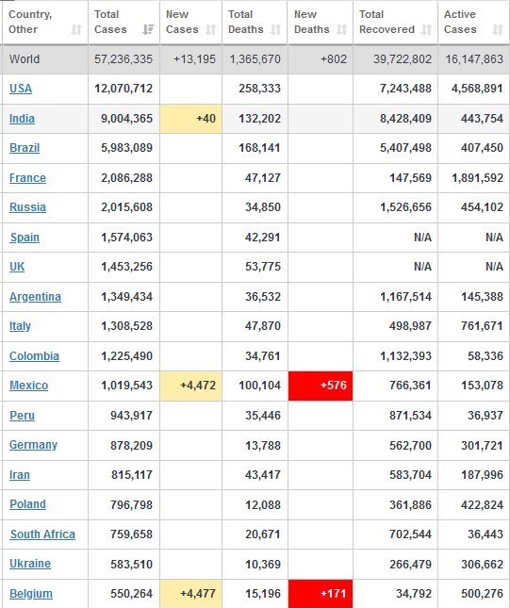The image size is (510, 608).
Task: Select the World summary row
Action: click(255, 59)
